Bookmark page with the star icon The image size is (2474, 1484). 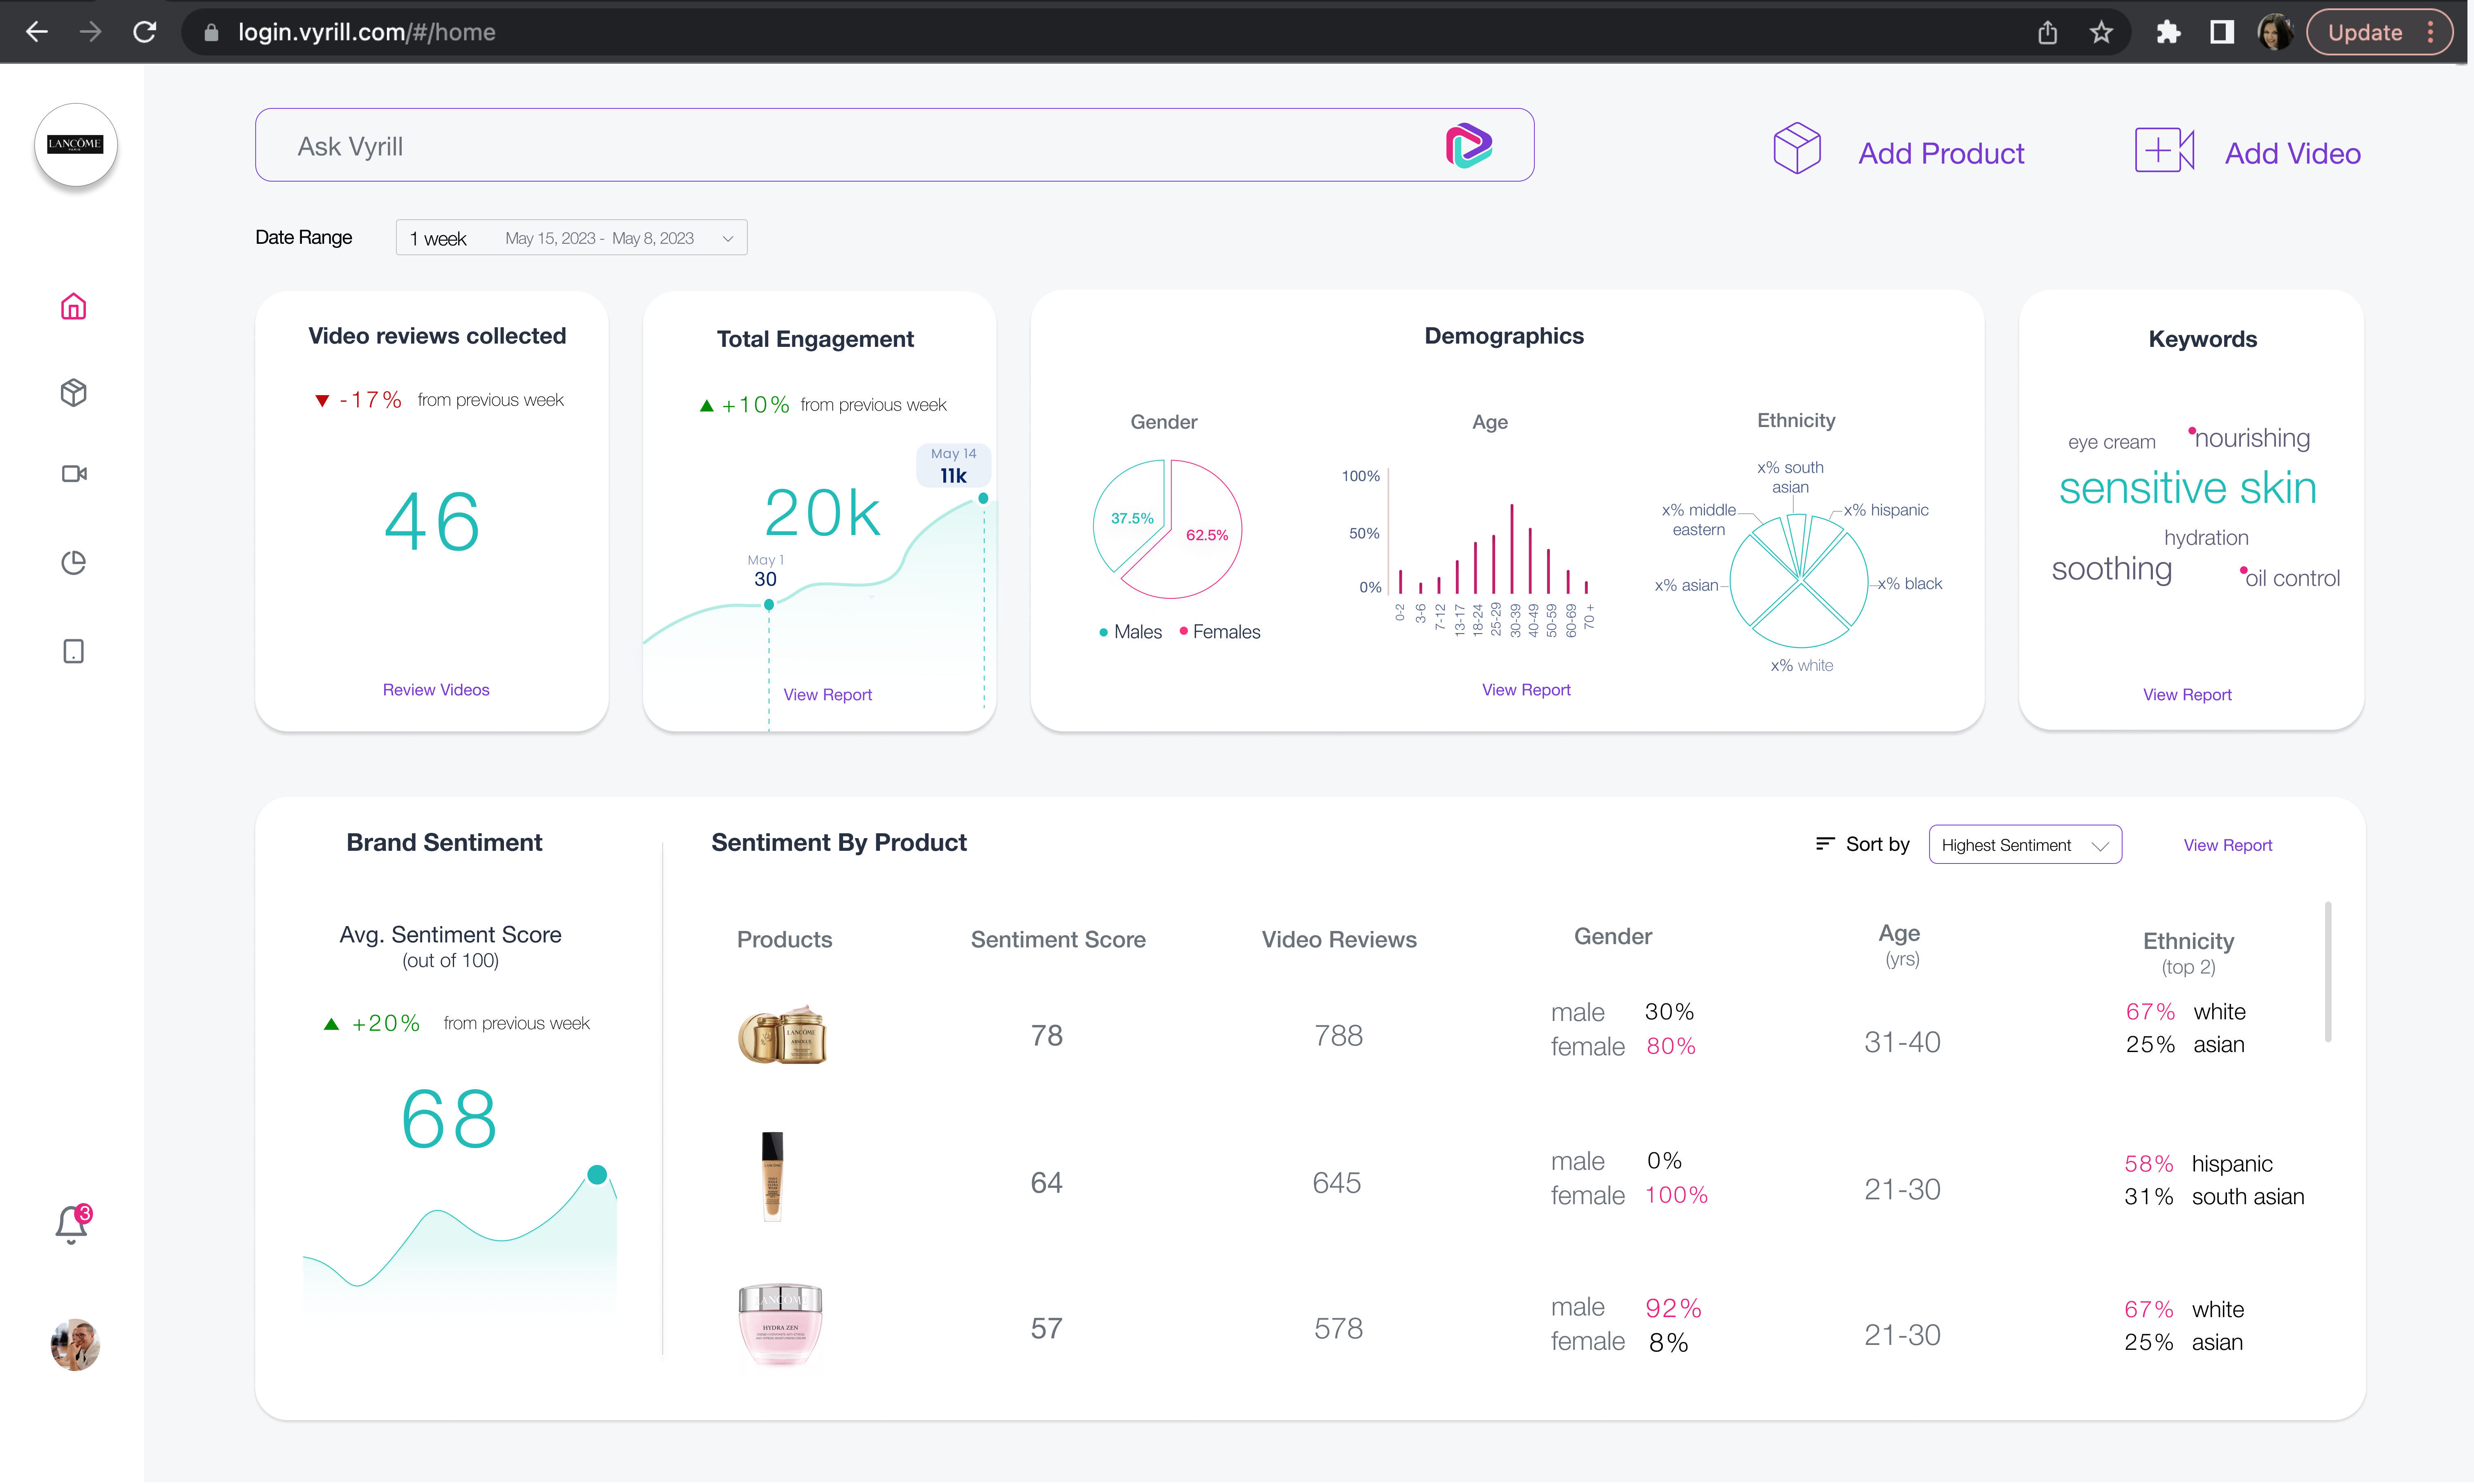tap(2101, 32)
